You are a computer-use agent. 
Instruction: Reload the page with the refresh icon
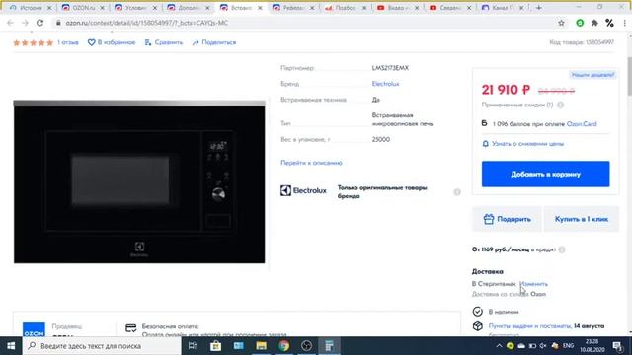click(39, 23)
